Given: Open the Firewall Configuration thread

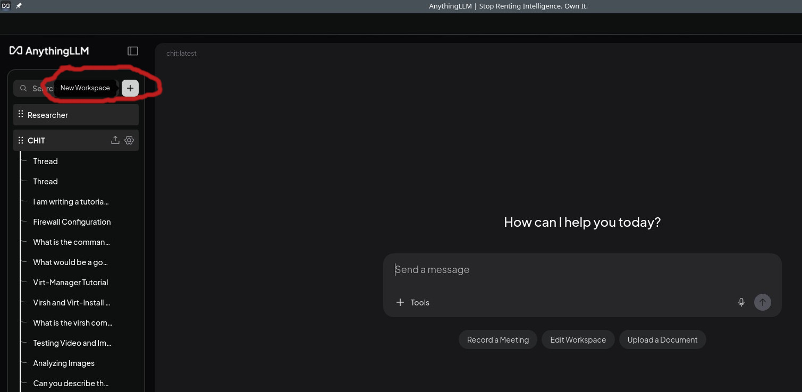Looking at the screenshot, I should tap(72, 222).
